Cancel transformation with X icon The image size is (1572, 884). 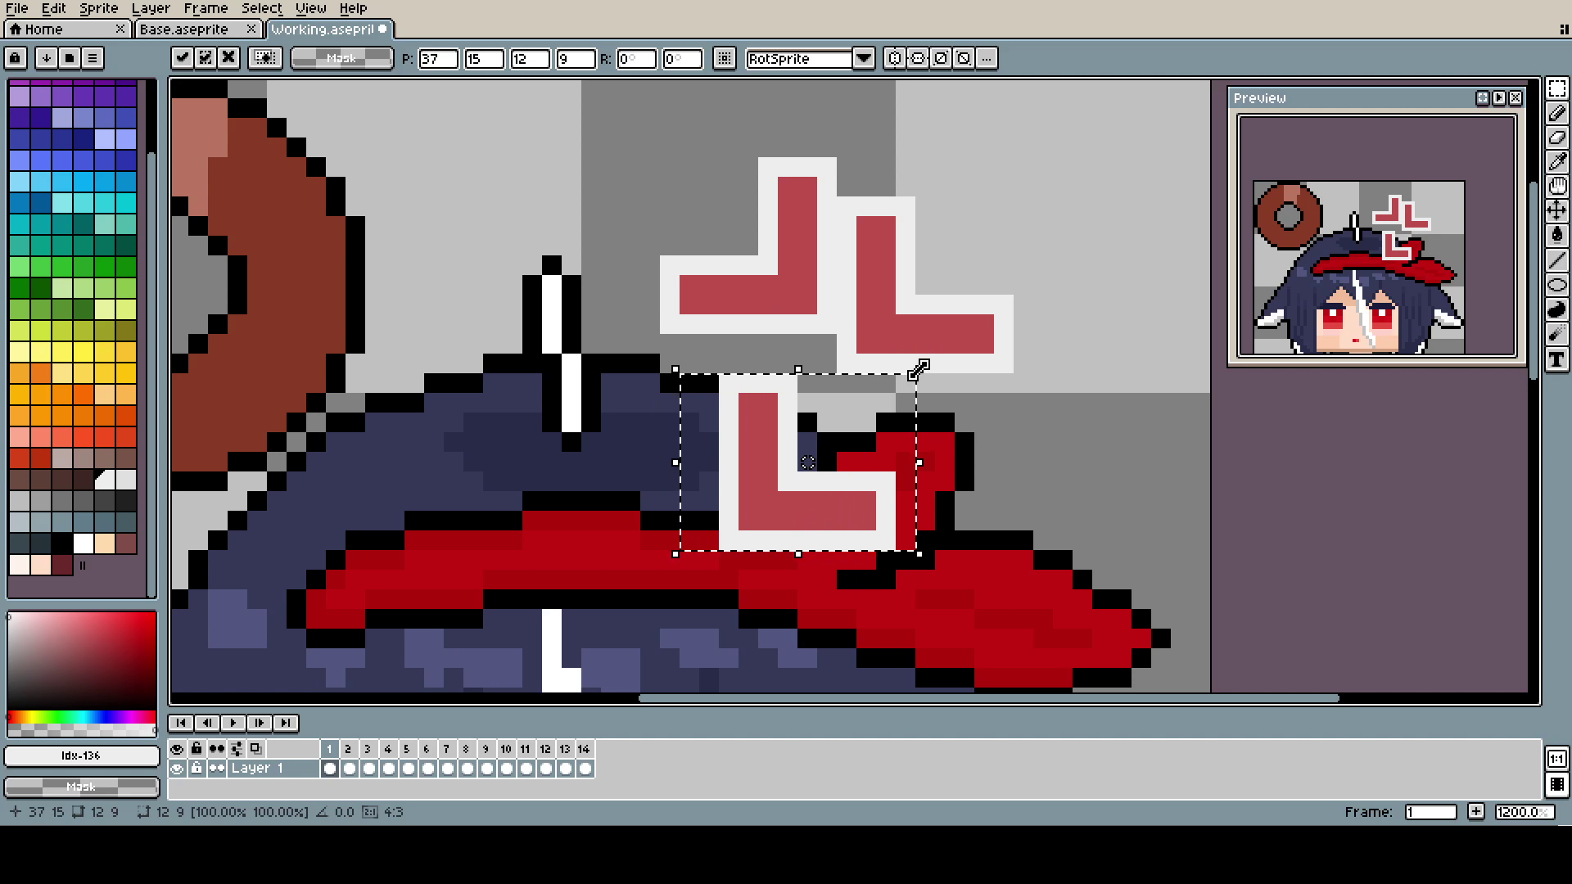pyautogui.click(x=228, y=58)
